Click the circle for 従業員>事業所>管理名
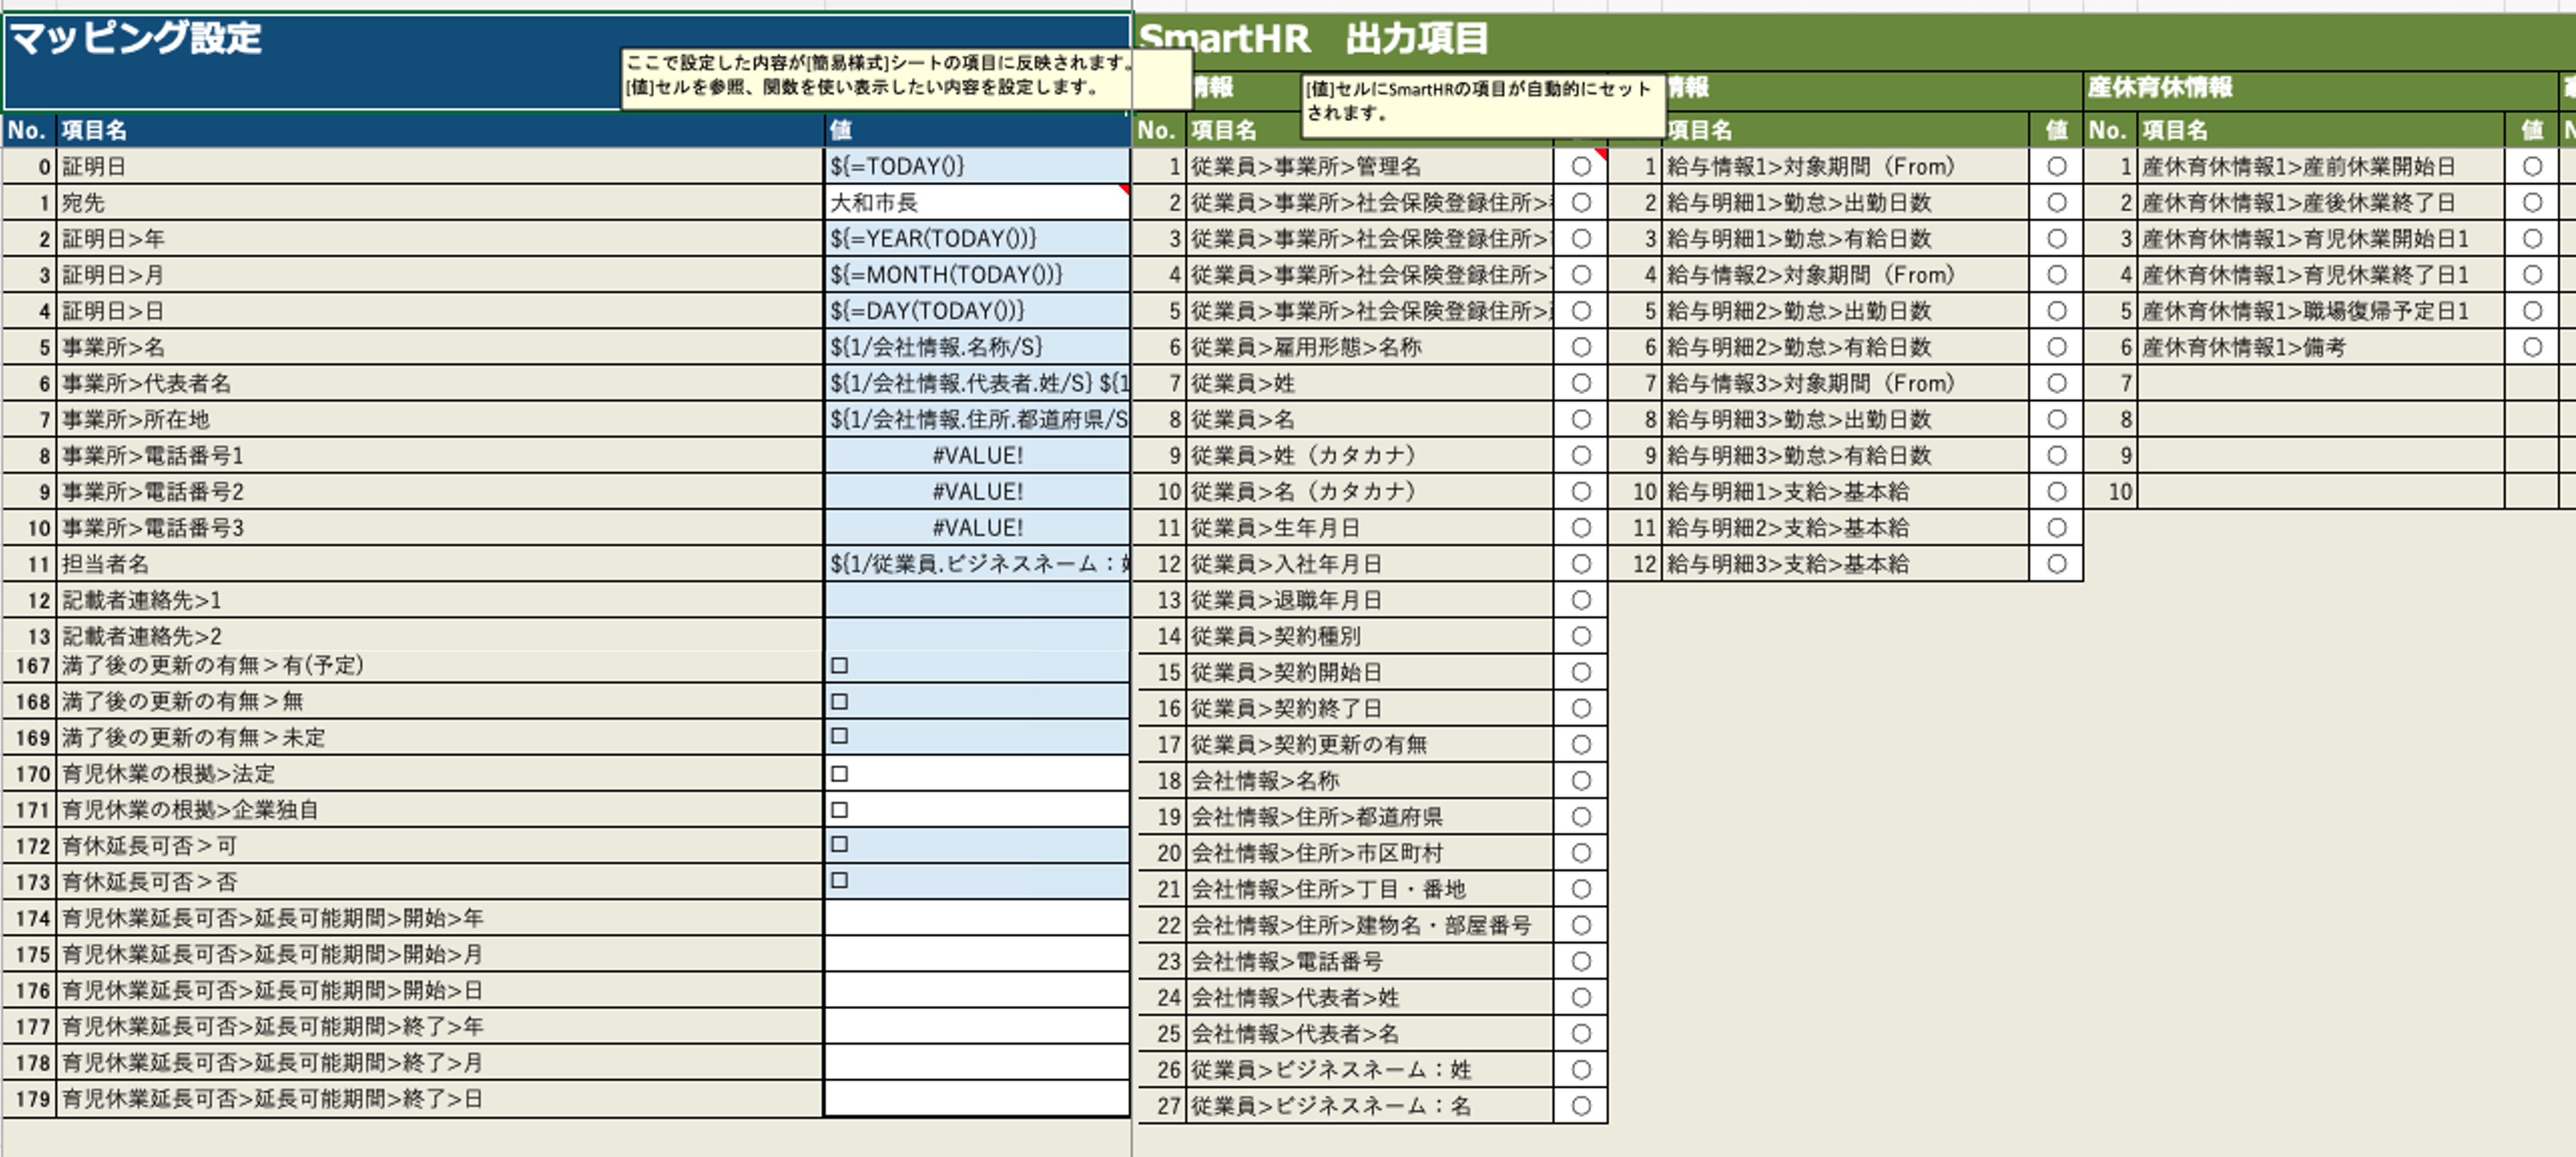 [1581, 166]
